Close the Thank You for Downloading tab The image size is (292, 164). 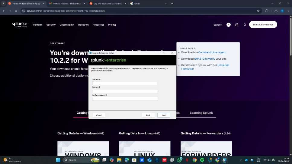tap(44, 4)
